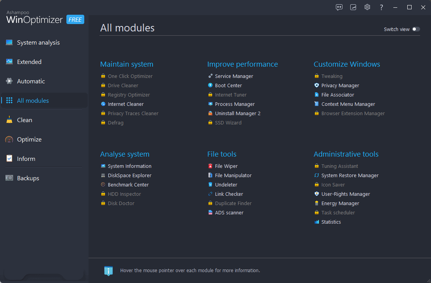This screenshot has height=283, width=431.
Task: Click the System Restore Manager icon
Action: point(317,175)
